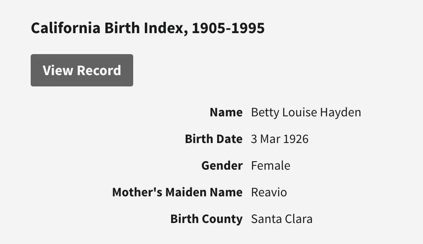This screenshot has width=423, height=244.
Task: Click the word Clara in the birth county
Action: pos(299,219)
